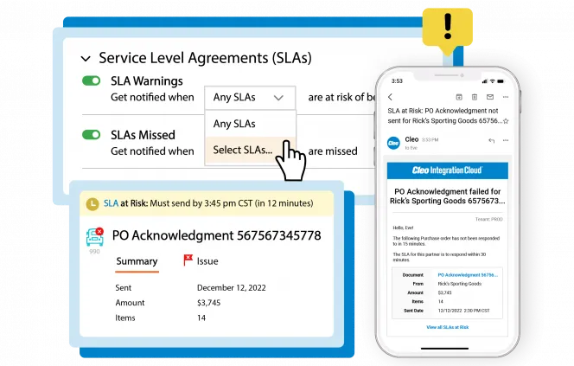Collapse the Service Level Agreements section

(x=86, y=59)
